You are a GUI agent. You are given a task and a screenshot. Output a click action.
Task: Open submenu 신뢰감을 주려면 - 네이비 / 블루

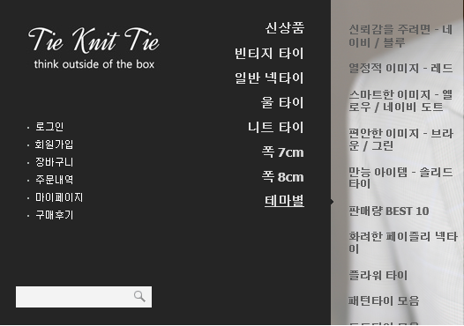400,36
